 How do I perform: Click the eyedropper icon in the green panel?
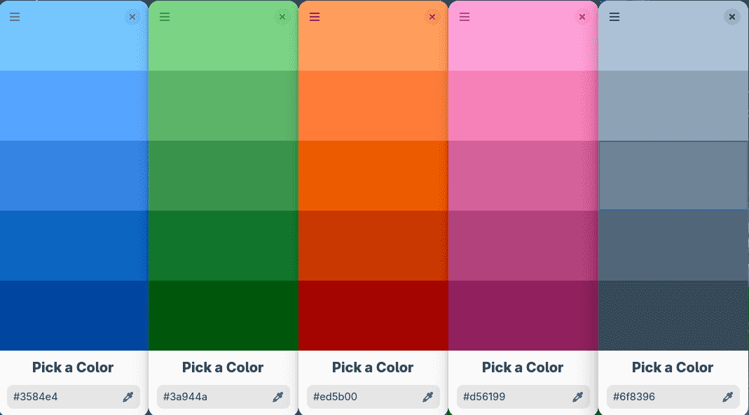click(277, 397)
